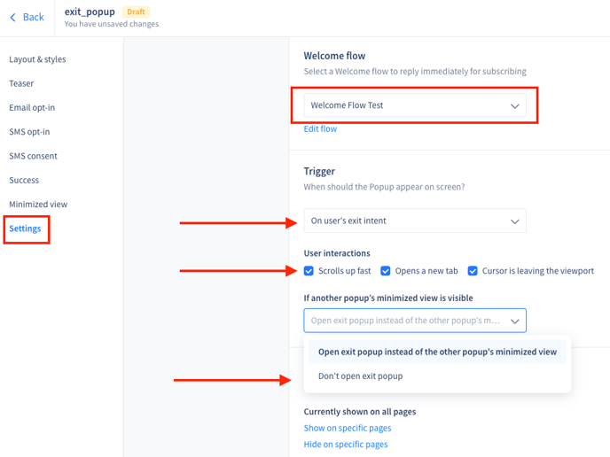Image resolution: width=610 pixels, height=457 pixels.
Task: Switch to the Success section
Action: [x=24, y=180]
